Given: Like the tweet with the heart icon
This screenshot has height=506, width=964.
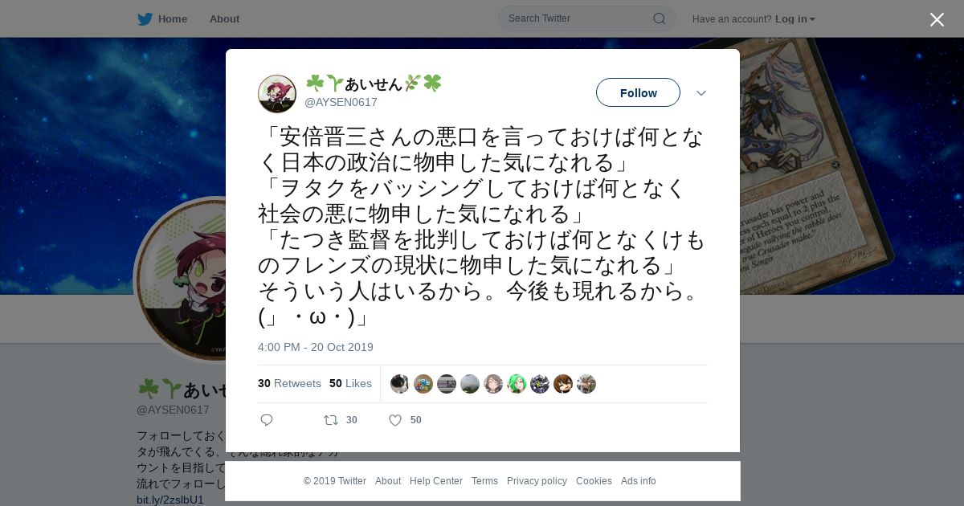Looking at the screenshot, I should (395, 420).
